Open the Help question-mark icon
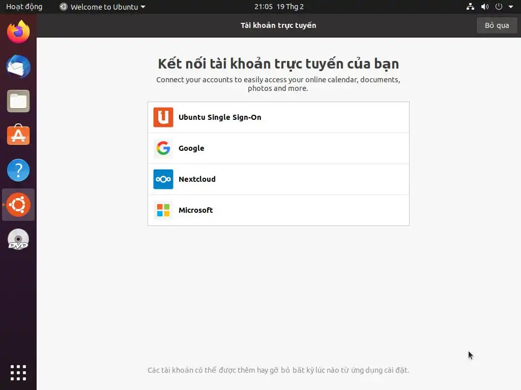This screenshot has height=390, width=521. [x=18, y=170]
